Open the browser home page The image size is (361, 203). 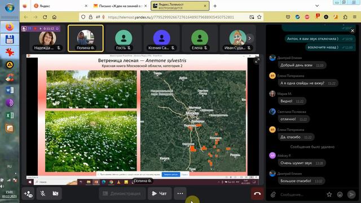pyautogui.click(x=54, y=17)
